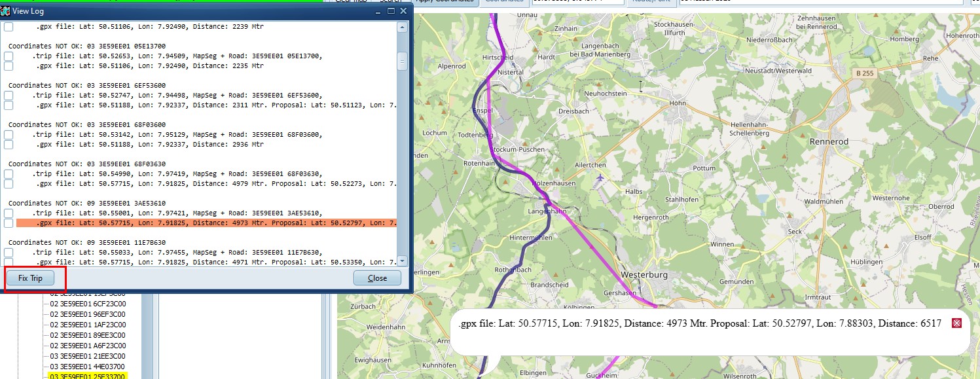Minimize the View Log window
The width and height of the screenshot is (980, 379).
(378, 11)
